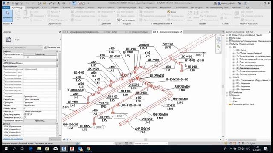Open the view tabs list dropdown arrow
The image size is (273, 153).
click(223, 32)
